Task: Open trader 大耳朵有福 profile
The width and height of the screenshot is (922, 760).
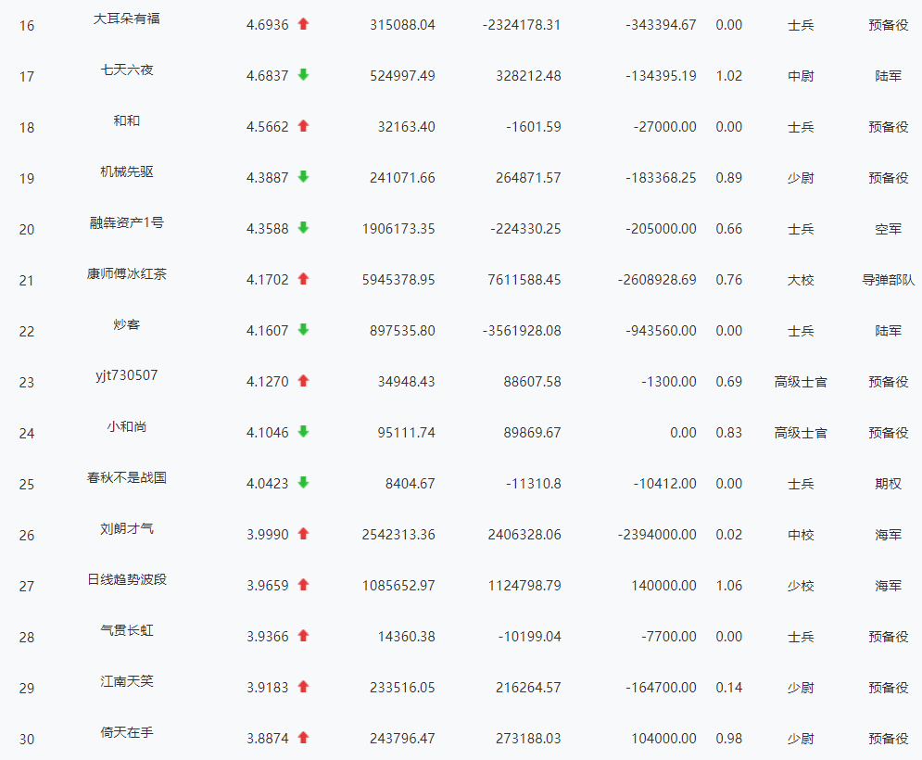Action: pyautogui.click(x=127, y=19)
